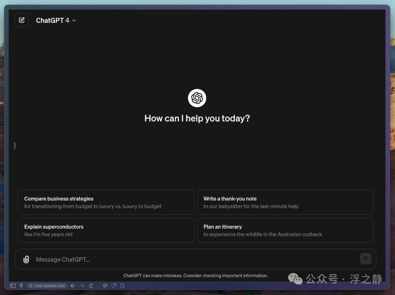Pin the window using the pin icon
The height and width of the screenshot is (295, 395).
coord(21,285)
